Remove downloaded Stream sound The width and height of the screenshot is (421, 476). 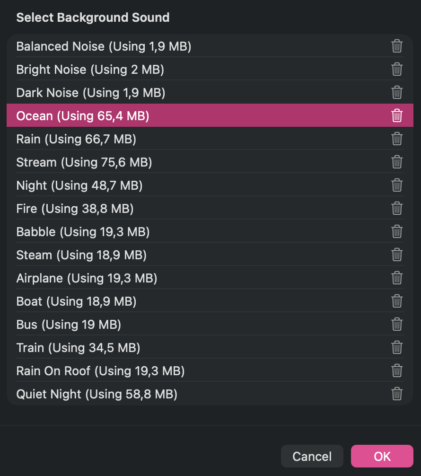[x=397, y=162]
